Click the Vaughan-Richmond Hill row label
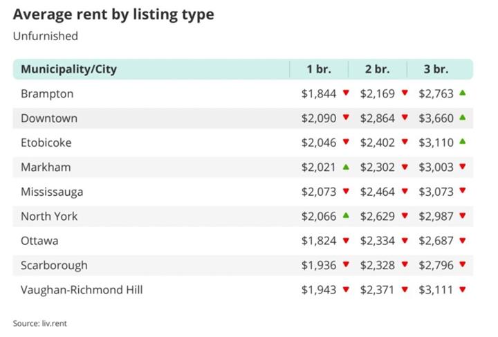 coord(82,290)
